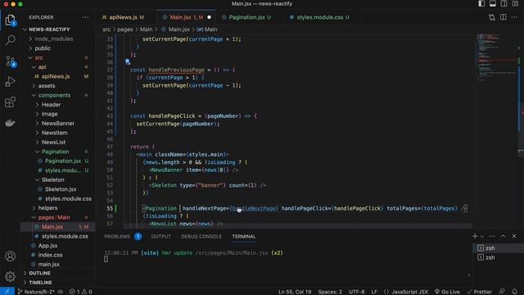Screen dimensions: 524x295
Task: Expand the Header folder
Action: pos(51,105)
